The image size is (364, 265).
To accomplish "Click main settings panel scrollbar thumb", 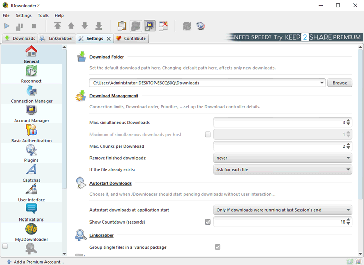I will pyautogui.click(x=360, y=124).
